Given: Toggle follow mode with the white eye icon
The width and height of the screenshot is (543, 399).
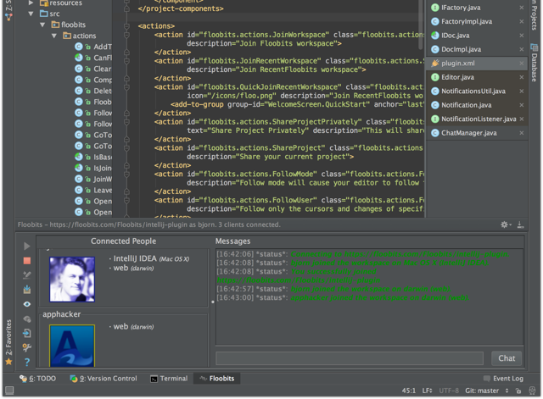Looking at the screenshot, I should [x=26, y=304].
